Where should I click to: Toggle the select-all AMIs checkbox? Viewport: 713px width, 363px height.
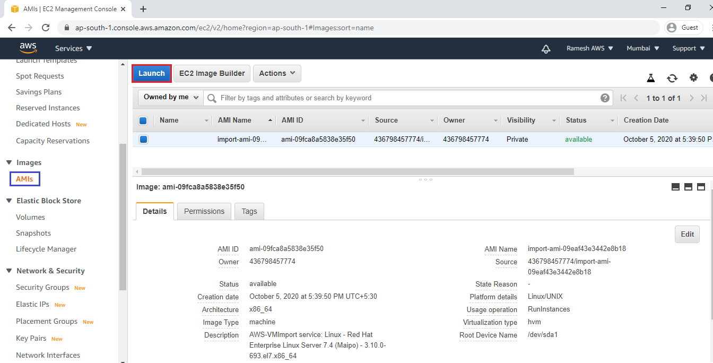click(143, 120)
